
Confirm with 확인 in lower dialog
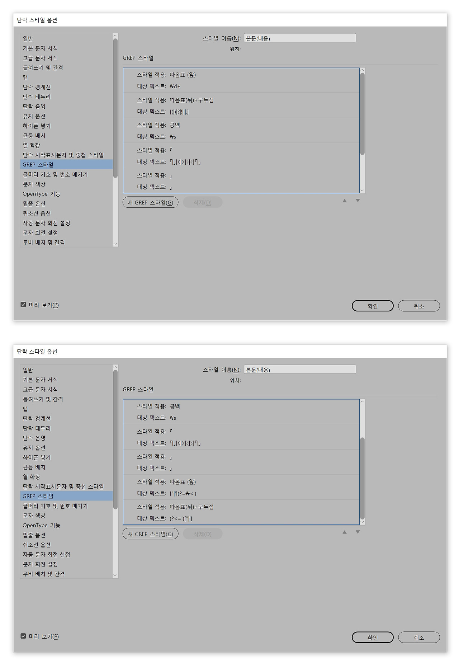(x=373, y=638)
